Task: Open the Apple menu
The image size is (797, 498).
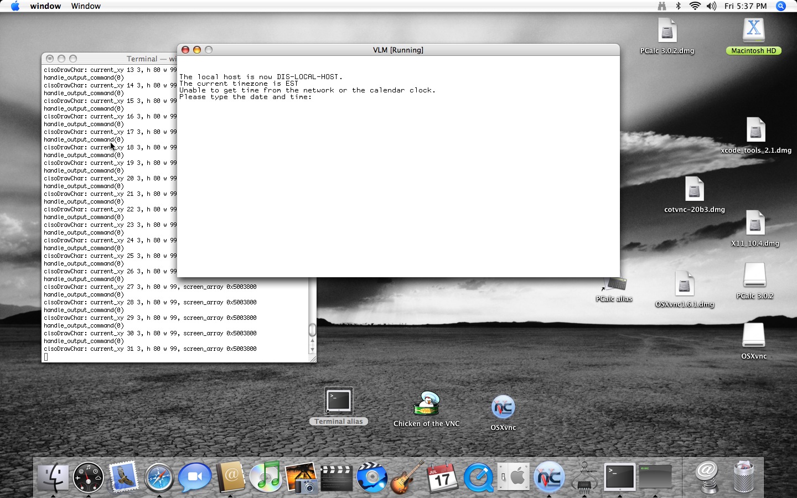Action: (15, 6)
